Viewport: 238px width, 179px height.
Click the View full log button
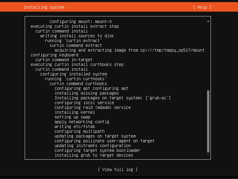118,169
